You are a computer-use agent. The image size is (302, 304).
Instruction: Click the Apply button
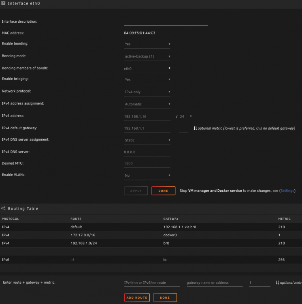[136, 191]
